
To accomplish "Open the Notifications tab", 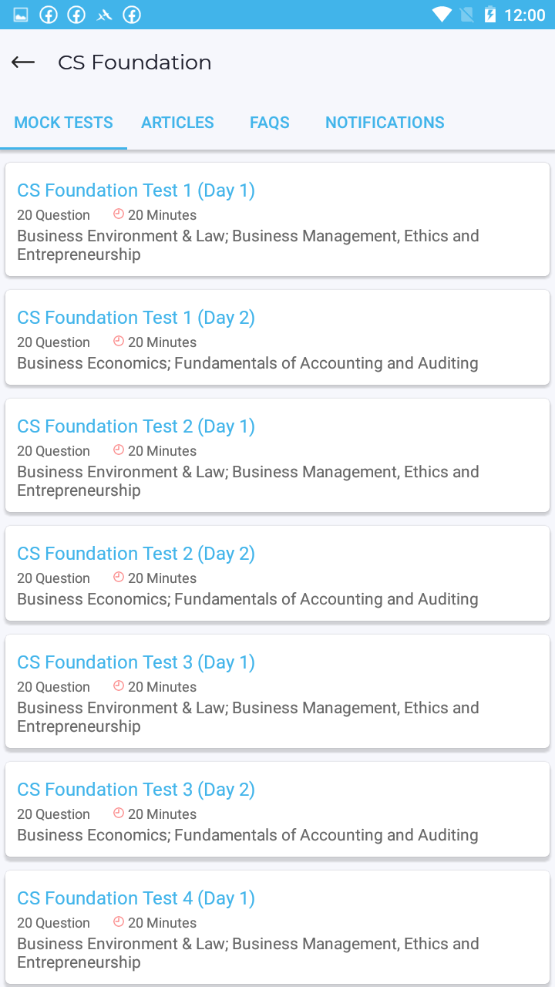I will pos(385,123).
